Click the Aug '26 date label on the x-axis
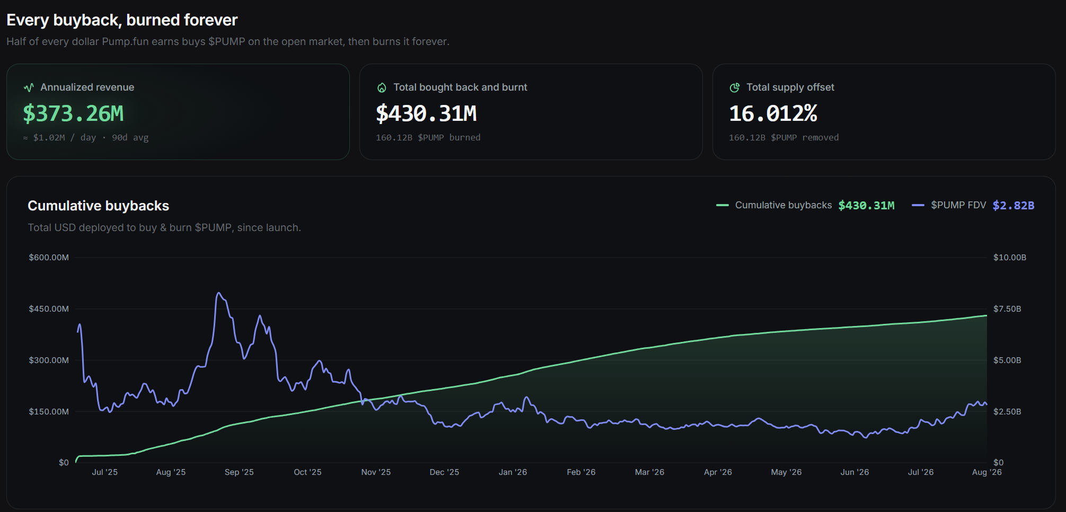 pos(986,472)
